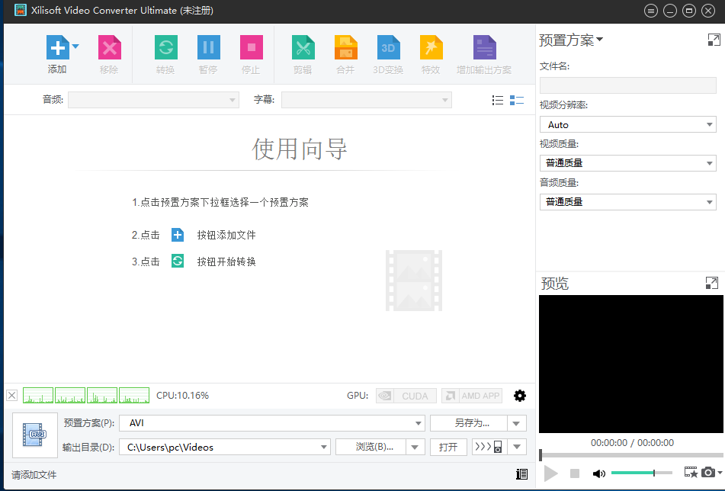Screen dimensions: 725x491
Task: Open the 合并 (Merge) tool
Action: [x=345, y=47]
